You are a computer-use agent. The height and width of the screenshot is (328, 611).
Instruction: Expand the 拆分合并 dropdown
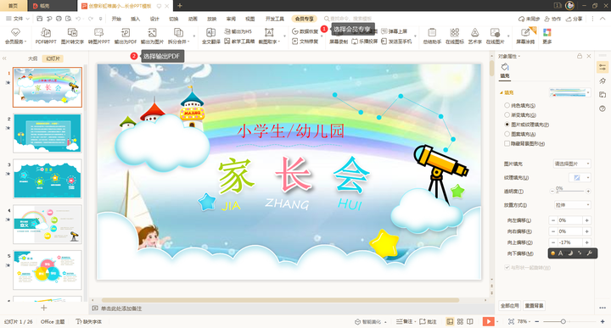click(178, 36)
